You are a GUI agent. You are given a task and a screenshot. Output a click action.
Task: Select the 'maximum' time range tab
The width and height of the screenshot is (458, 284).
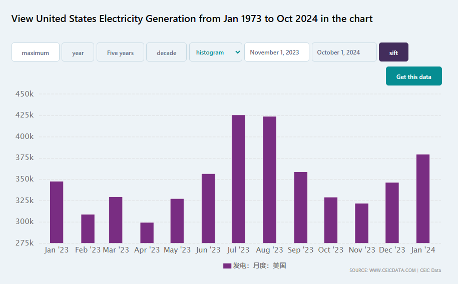pos(36,52)
